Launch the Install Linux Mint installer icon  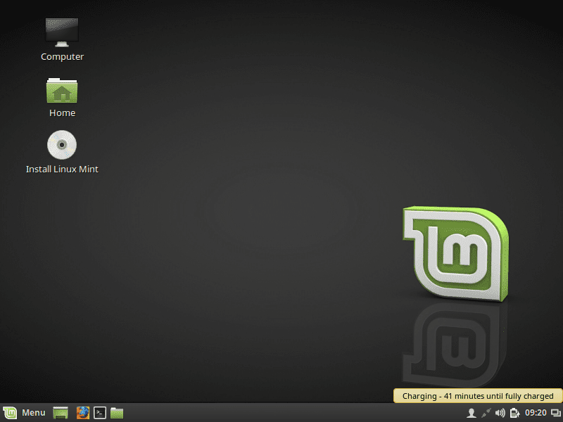[x=62, y=144]
